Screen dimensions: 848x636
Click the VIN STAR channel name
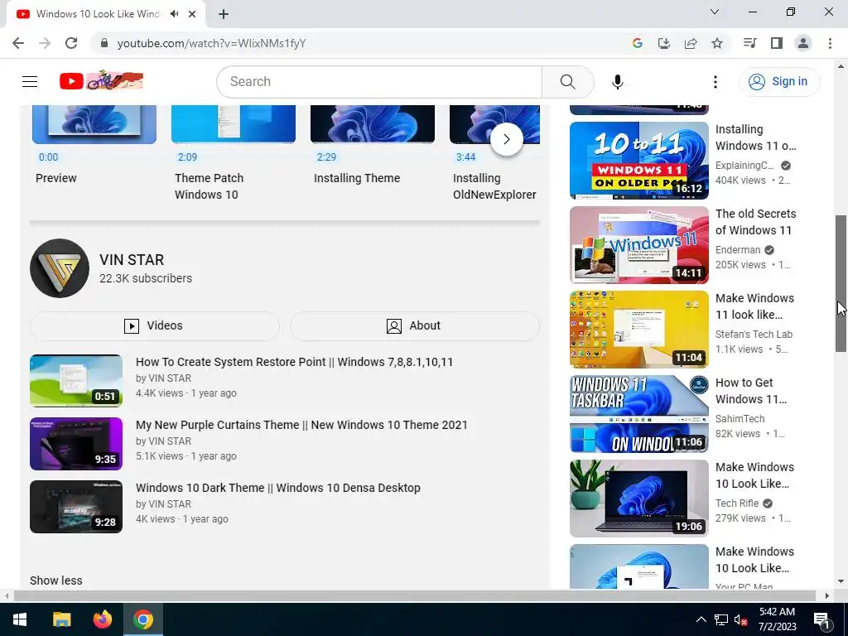[132, 259]
